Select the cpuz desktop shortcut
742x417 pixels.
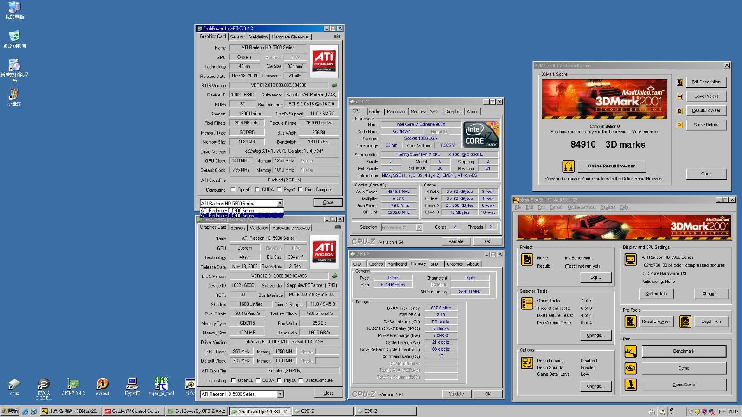tap(14, 387)
